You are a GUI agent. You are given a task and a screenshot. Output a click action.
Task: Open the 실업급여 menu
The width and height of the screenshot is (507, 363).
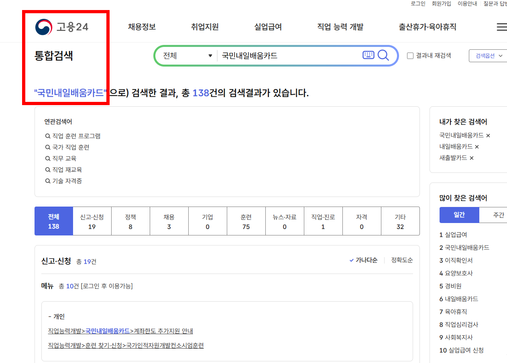click(x=268, y=27)
